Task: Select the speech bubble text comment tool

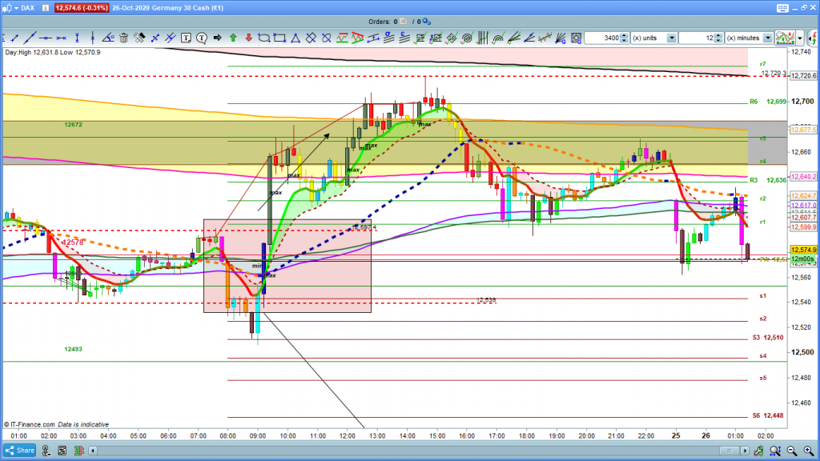Action: click(202, 38)
